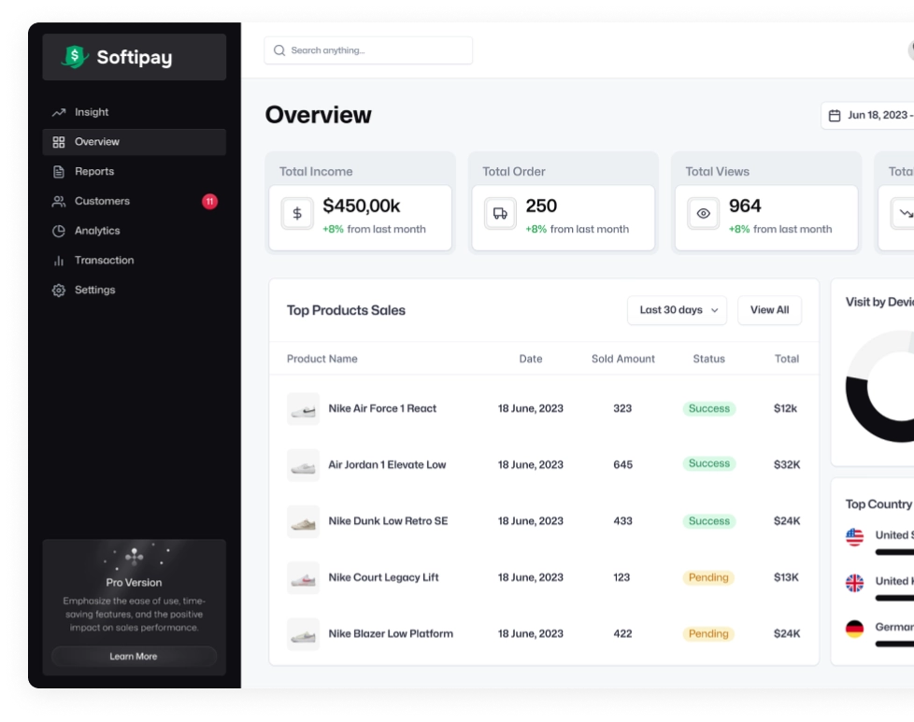Click the Germany flag icon
Screen dimensions: 914x722
click(854, 629)
